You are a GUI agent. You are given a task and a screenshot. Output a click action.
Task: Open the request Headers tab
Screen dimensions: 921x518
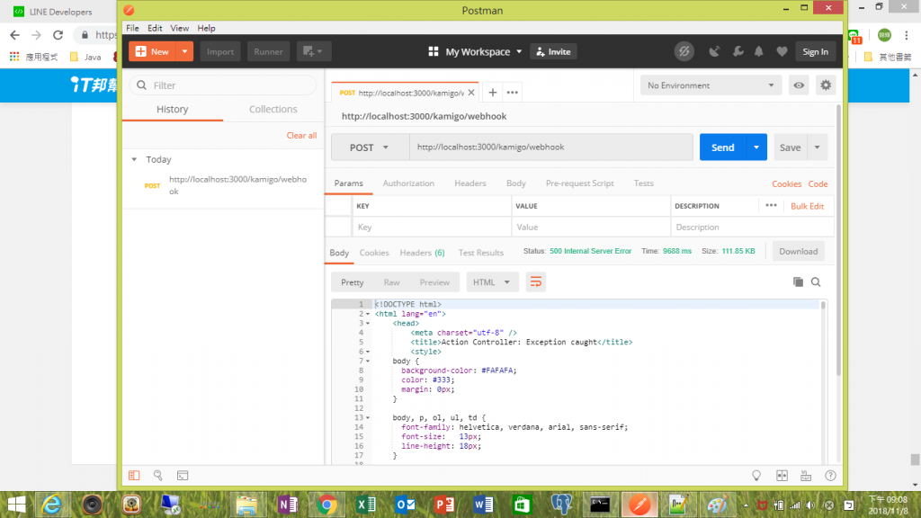point(469,183)
